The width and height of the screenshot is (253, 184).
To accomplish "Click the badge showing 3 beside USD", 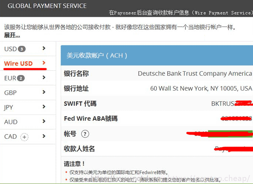I will coord(22,49).
